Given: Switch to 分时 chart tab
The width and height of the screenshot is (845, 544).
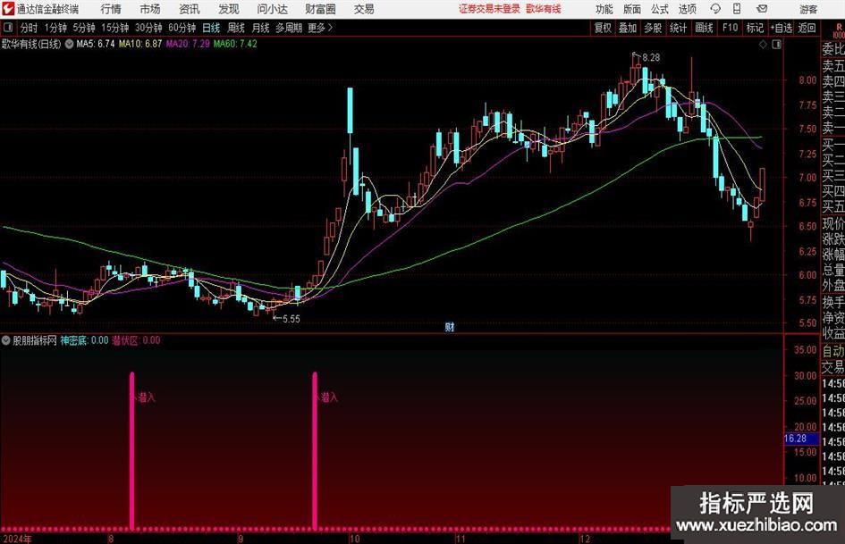Looking at the screenshot, I should 29,28.
